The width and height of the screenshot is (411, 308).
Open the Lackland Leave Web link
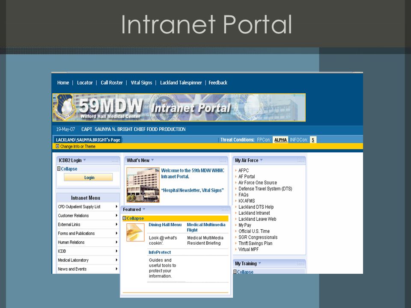pos(257,219)
